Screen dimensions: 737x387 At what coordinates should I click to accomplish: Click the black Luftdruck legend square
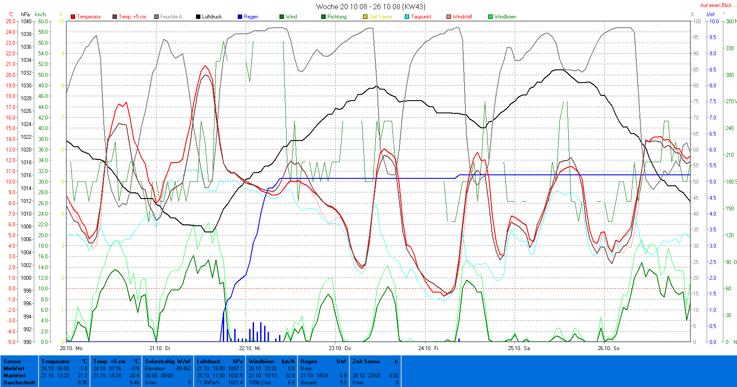(x=198, y=17)
